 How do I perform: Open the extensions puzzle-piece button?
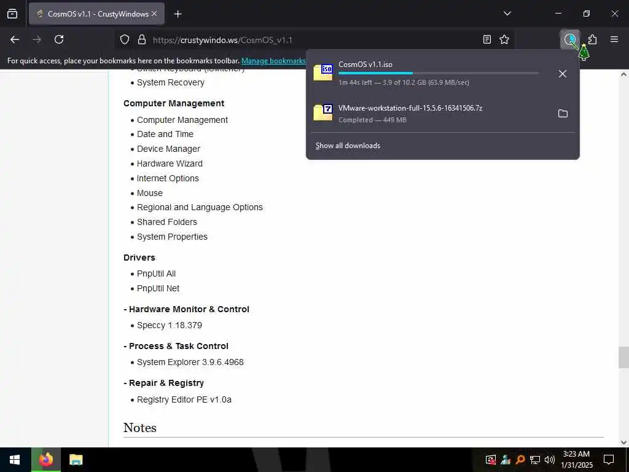[x=593, y=39]
